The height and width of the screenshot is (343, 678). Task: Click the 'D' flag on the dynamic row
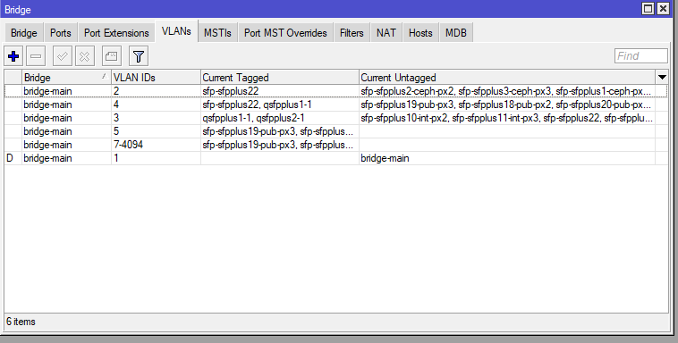click(x=10, y=158)
